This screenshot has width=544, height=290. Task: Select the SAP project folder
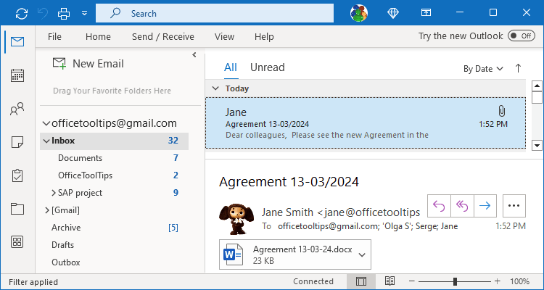point(80,193)
